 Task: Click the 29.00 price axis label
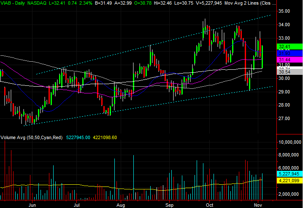point(284,92)
